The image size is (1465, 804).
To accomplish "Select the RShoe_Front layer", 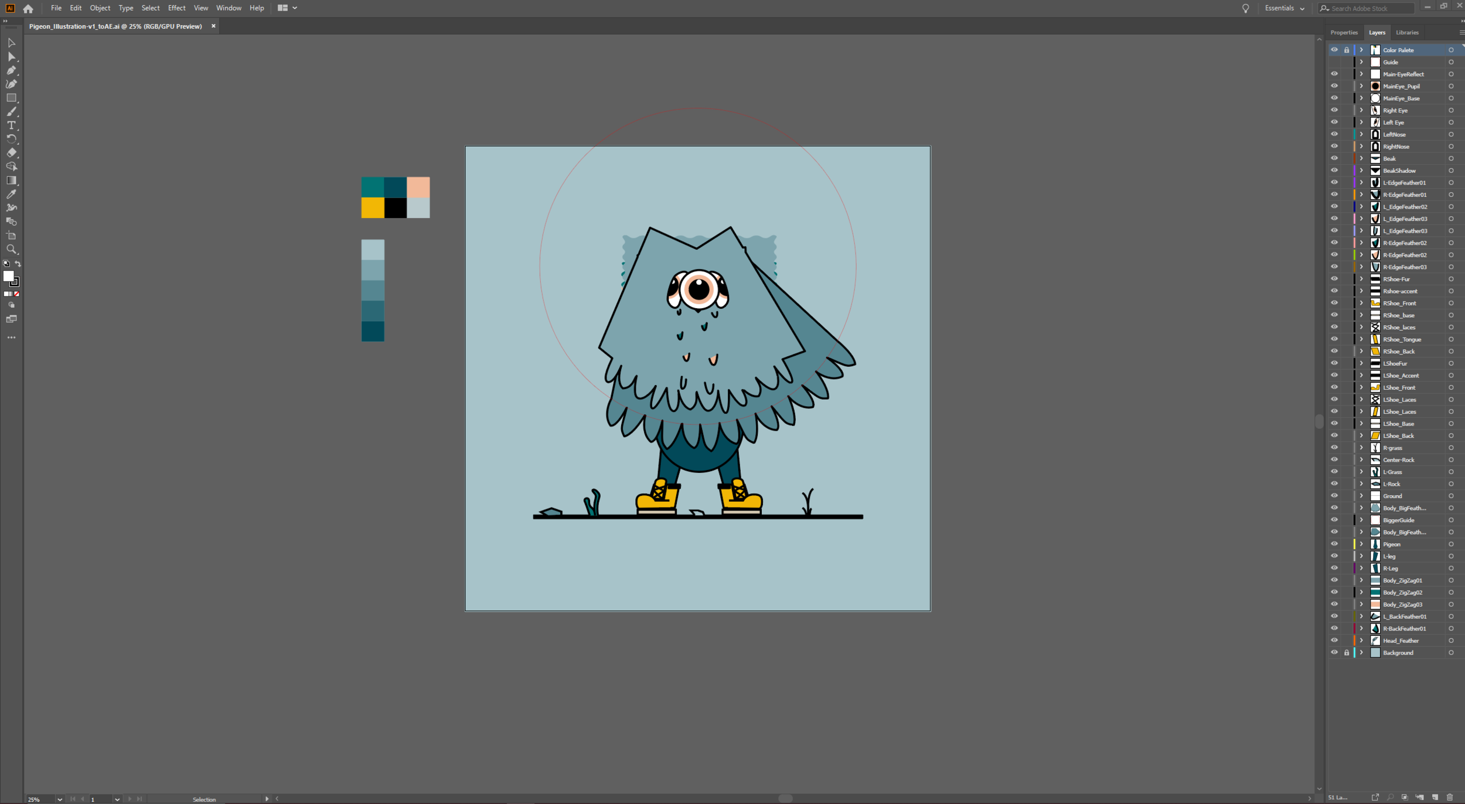I will point(1399,303).
